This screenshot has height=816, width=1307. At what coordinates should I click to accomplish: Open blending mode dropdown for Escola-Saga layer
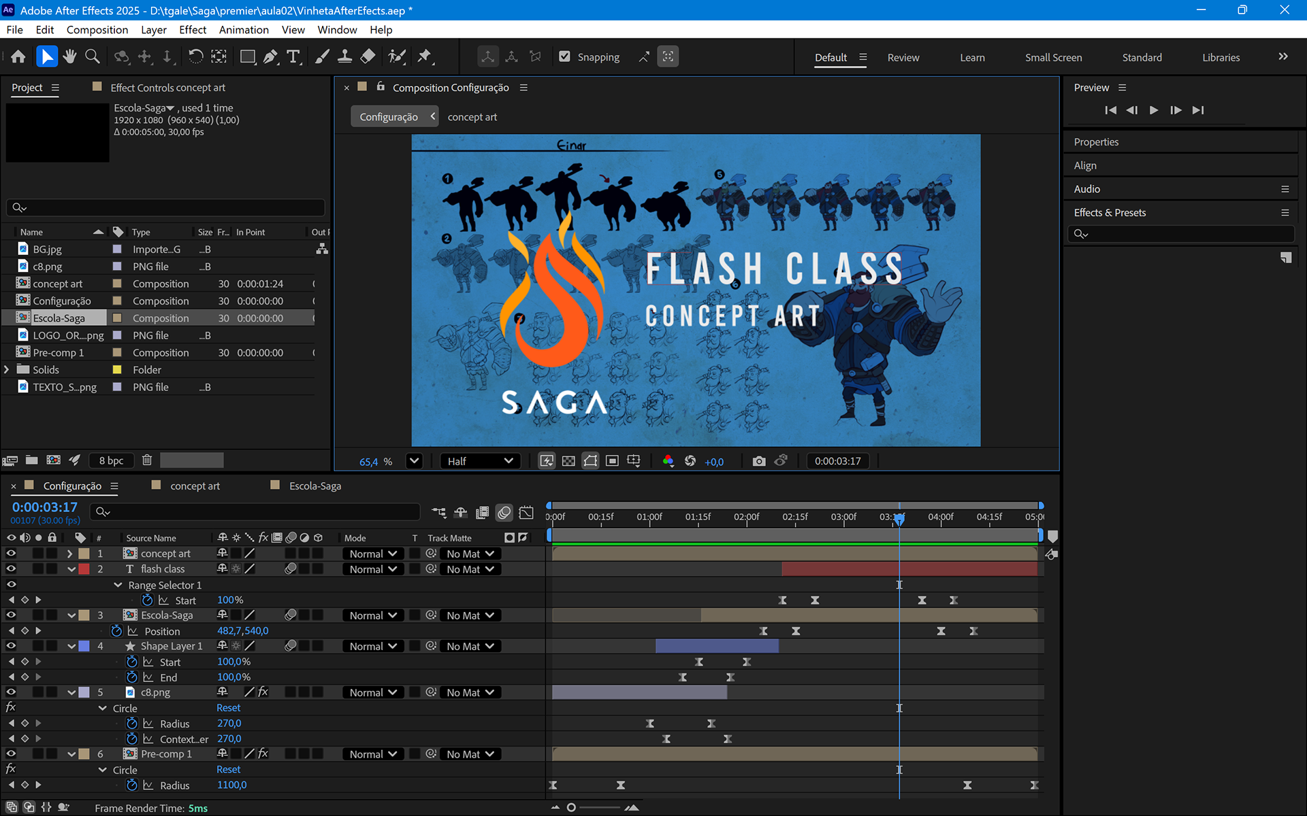click(373, 615)
